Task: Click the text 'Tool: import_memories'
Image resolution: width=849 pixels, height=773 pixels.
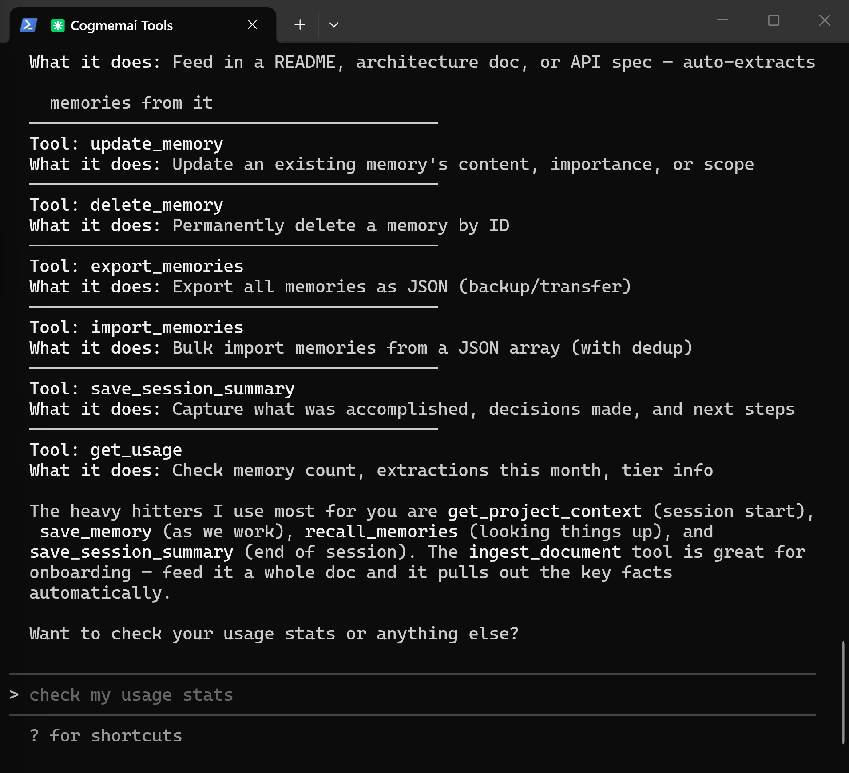Action: point(136,327)
